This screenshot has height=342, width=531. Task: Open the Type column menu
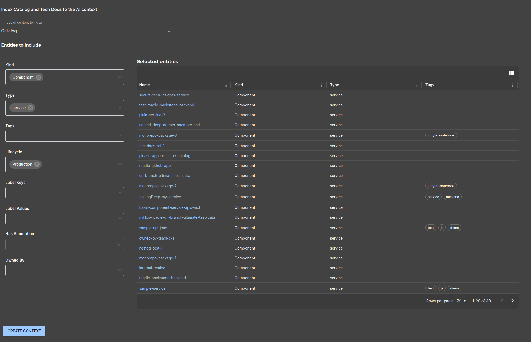point(417,85)
